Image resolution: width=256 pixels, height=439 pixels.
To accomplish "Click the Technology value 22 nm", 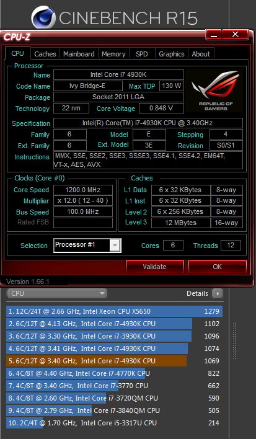I will click(71, 108).
